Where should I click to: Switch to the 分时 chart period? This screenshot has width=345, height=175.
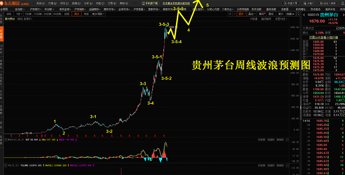(x=9, y=14)
